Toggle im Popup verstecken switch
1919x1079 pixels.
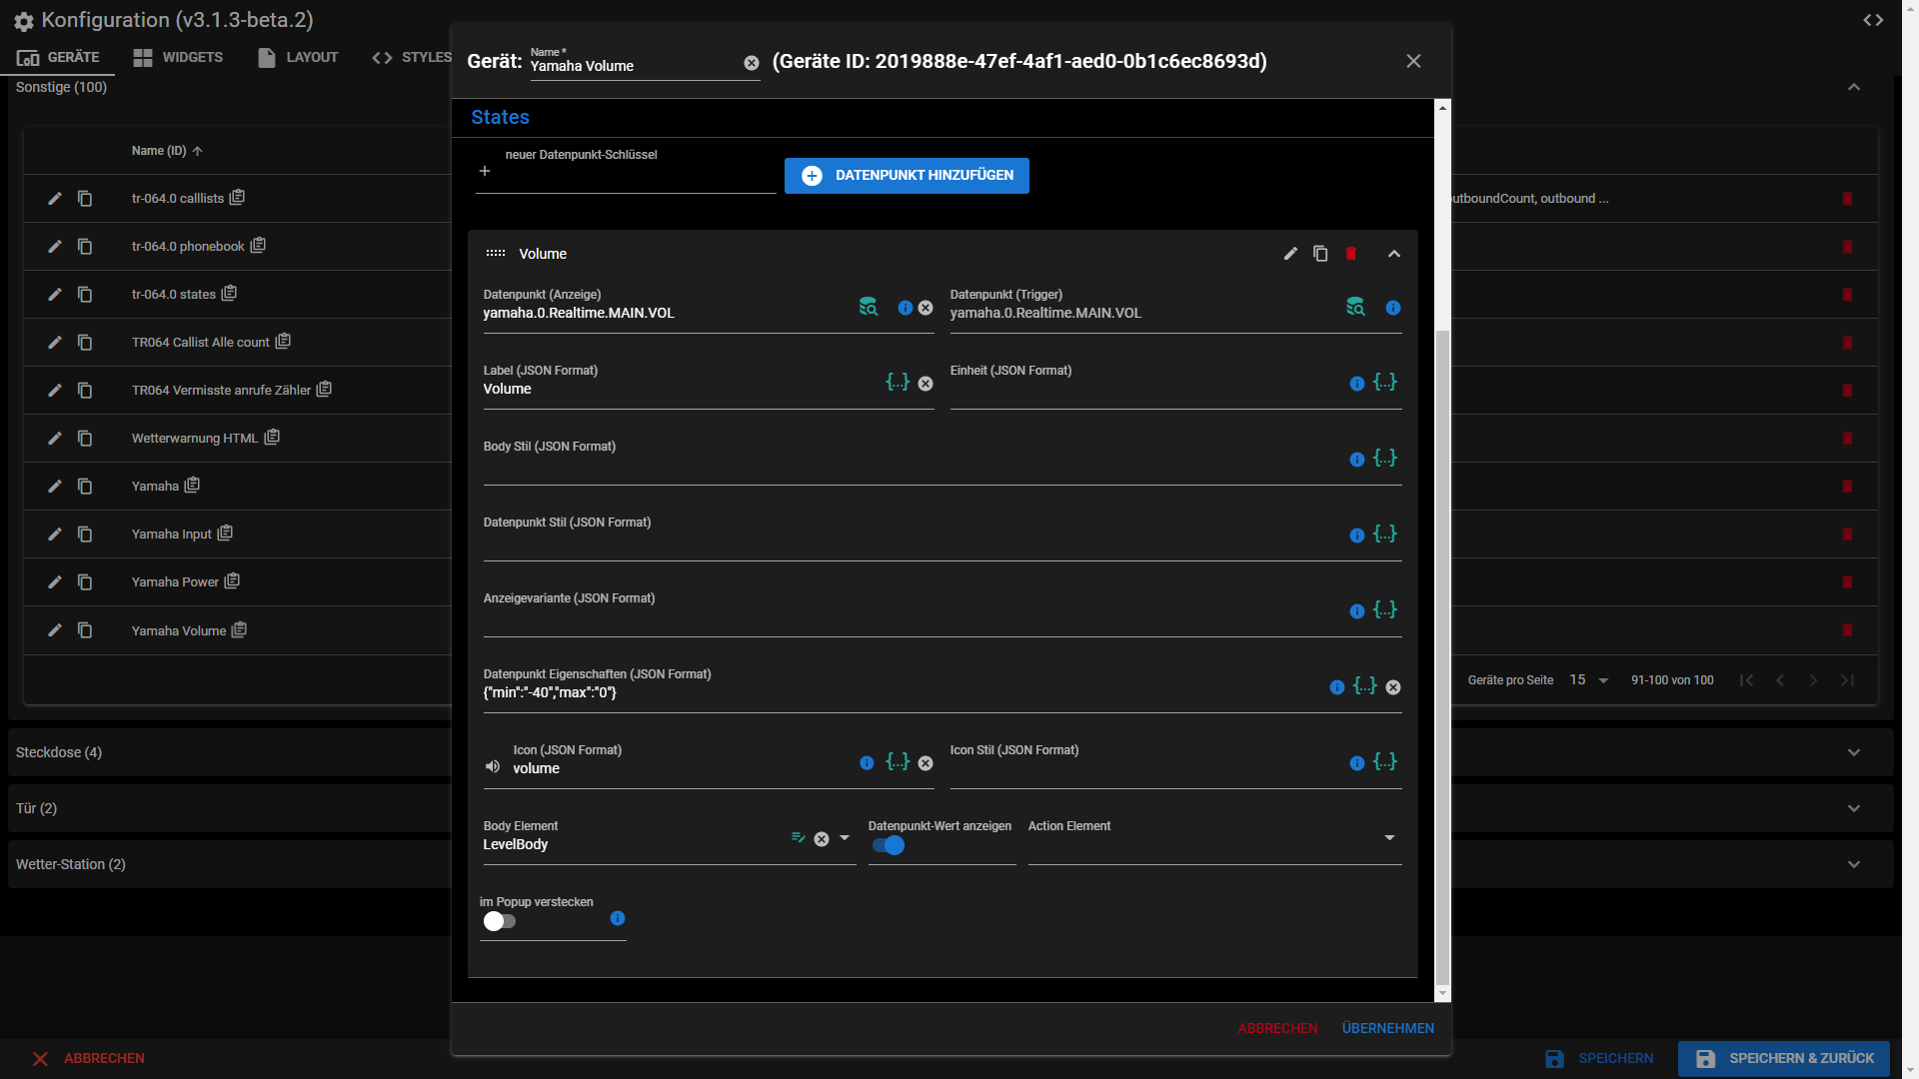(x=500, y=921)
